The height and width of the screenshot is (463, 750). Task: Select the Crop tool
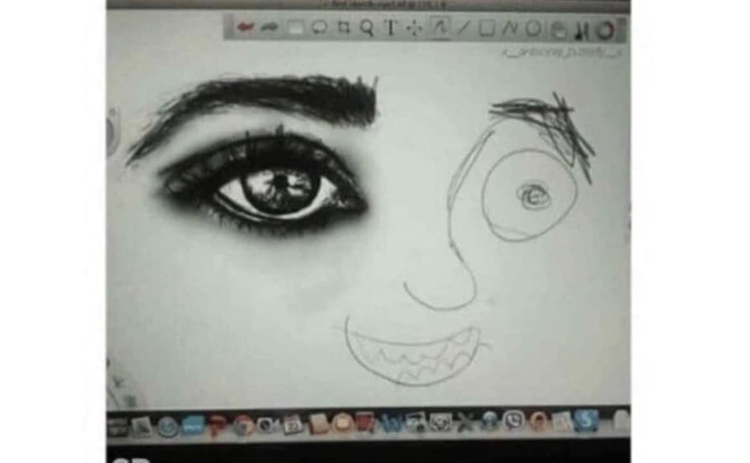(x=343, y=28)
